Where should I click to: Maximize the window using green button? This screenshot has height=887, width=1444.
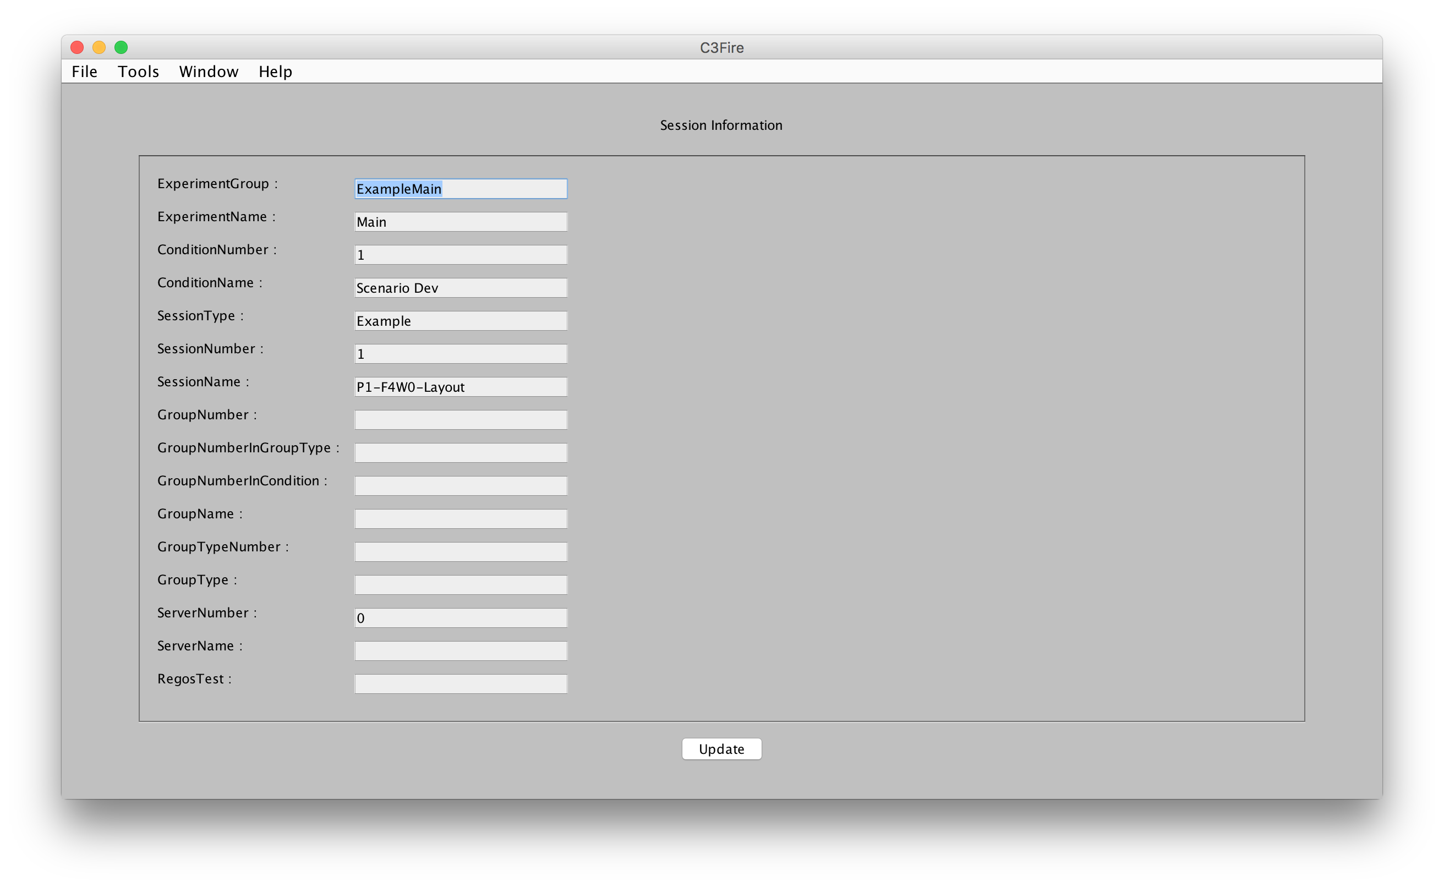(x=121, y=47)
